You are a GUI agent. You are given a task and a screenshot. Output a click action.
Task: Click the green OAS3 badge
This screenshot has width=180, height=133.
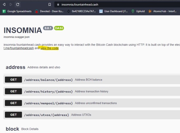point(59,28)
